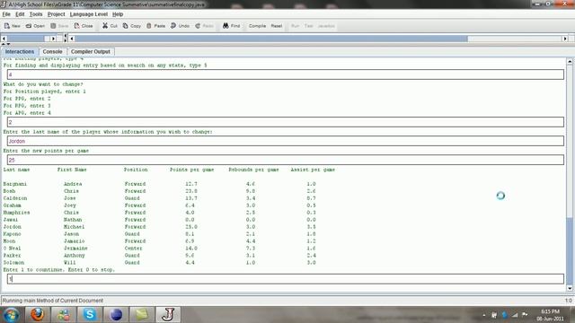The height and width of the screenshot is (323, 575).
Task: Open the File menu
Action: [x=6, y=14]
